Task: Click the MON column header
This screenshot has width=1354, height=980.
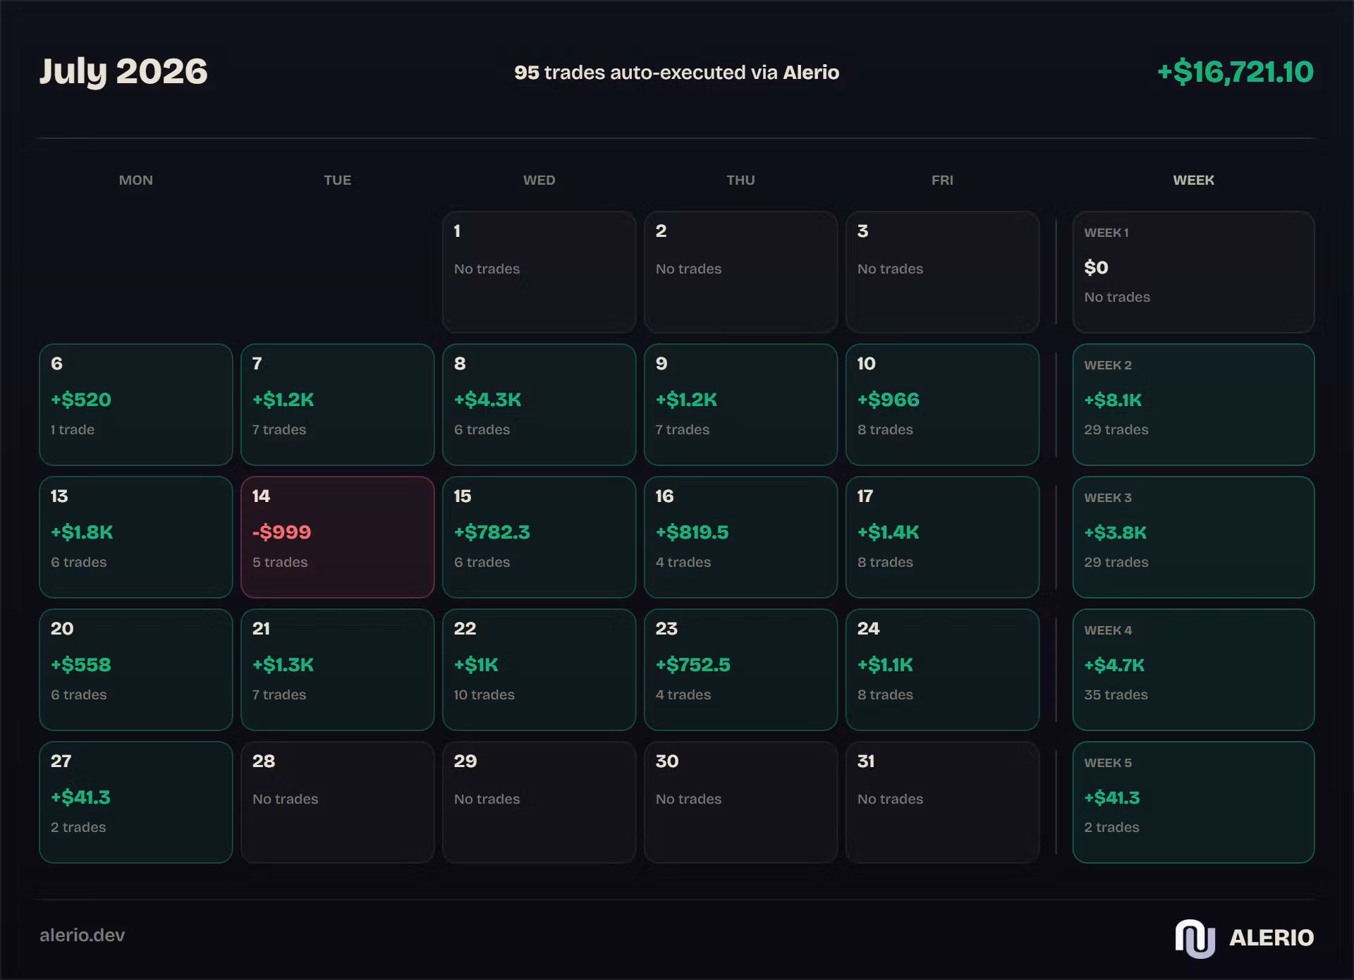Action: (x=135, y=180)
